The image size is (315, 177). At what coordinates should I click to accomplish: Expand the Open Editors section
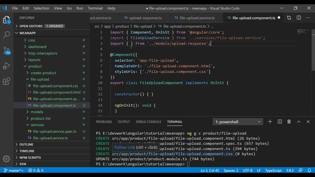click(31, 26)
